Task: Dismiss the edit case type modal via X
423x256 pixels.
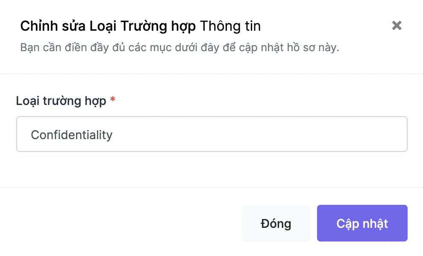Action: point(397,26)
